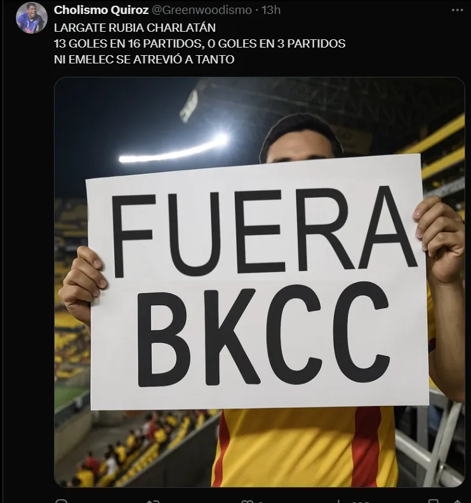
Task: Click the repost arrows icon
Action: point(153,501)
